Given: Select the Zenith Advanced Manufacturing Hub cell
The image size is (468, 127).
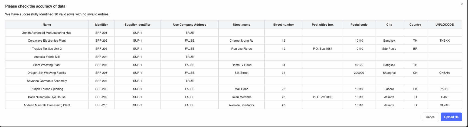Looking at the screenshot, I should 47,33.
